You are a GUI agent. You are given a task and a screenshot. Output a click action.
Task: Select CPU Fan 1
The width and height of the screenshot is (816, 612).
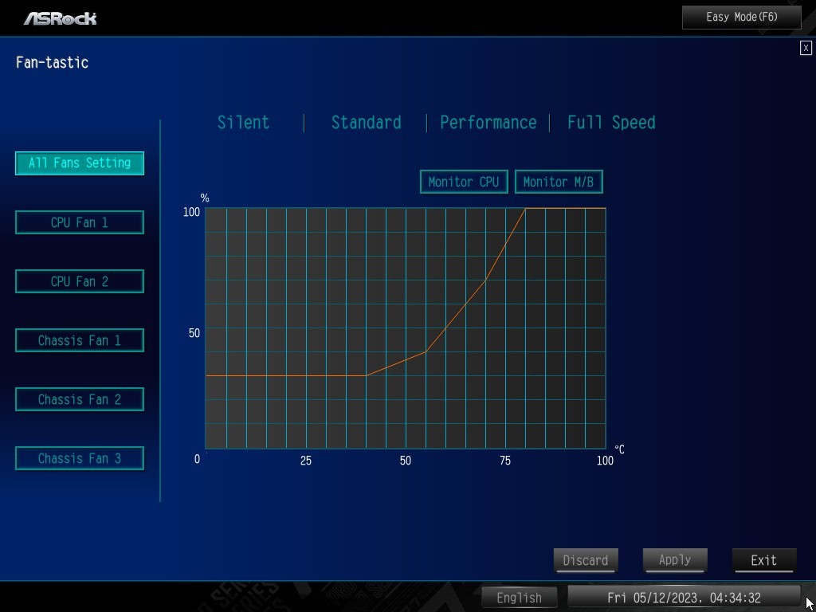click(80, 223)
